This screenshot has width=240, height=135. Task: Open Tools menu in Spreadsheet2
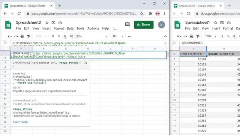80,28
